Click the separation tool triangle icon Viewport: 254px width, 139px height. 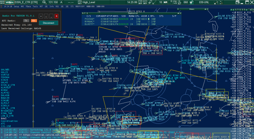click(216, 2)
